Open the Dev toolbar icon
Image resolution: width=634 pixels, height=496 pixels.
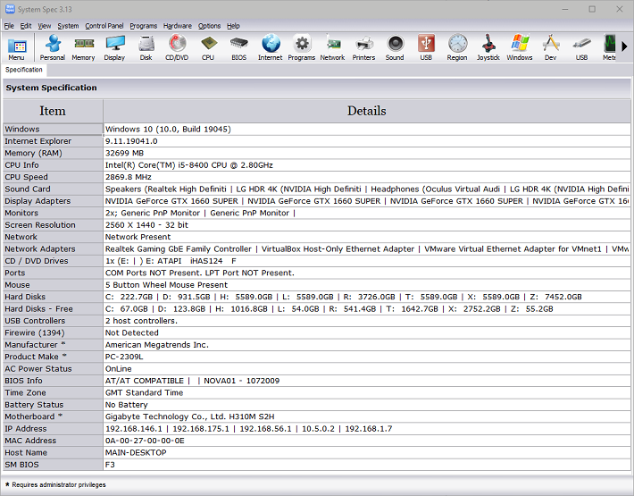tap(551, 47)
